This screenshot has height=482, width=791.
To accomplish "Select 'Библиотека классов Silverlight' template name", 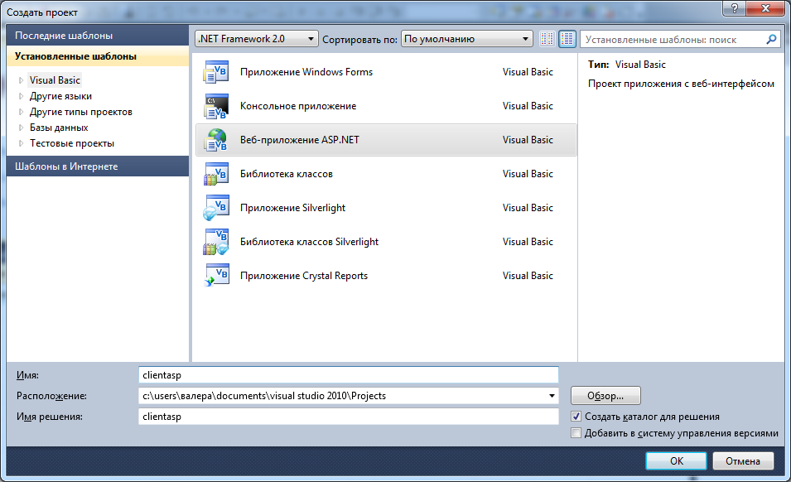I will pyautogui.click(x=309, y=242).
